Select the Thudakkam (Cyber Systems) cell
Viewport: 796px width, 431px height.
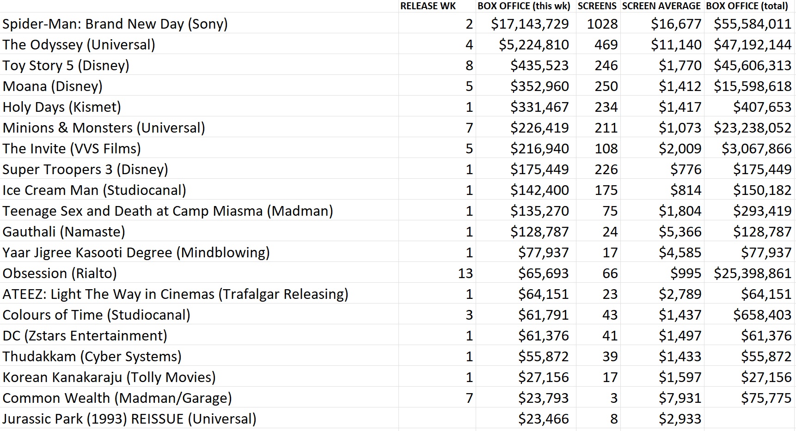92,357
